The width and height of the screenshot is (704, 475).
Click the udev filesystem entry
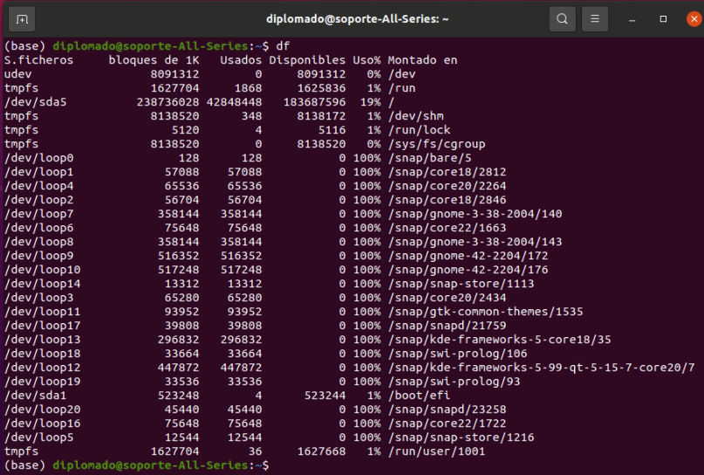click(18, 74)
